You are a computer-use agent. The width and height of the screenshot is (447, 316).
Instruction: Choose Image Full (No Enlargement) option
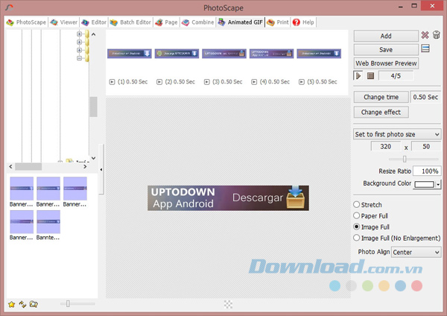pyautogui.click(x=357, y=238)
